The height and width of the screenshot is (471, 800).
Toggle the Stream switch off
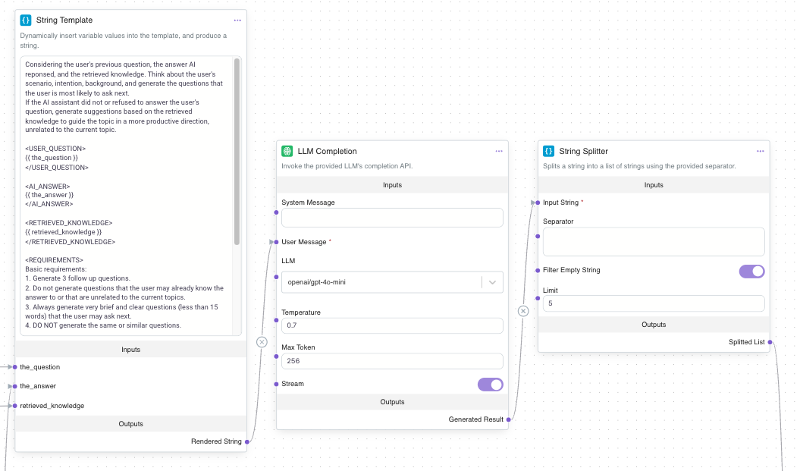coord(490,385)
